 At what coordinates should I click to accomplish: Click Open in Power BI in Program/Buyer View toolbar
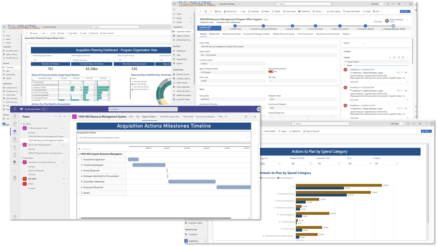click(107, 33)
